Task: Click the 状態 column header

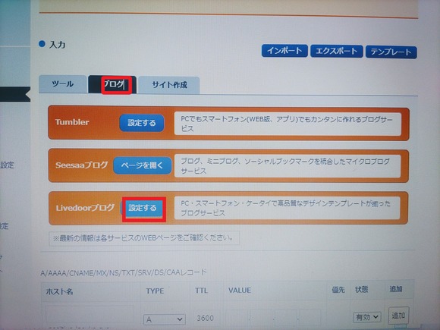Action: (361, 289)
